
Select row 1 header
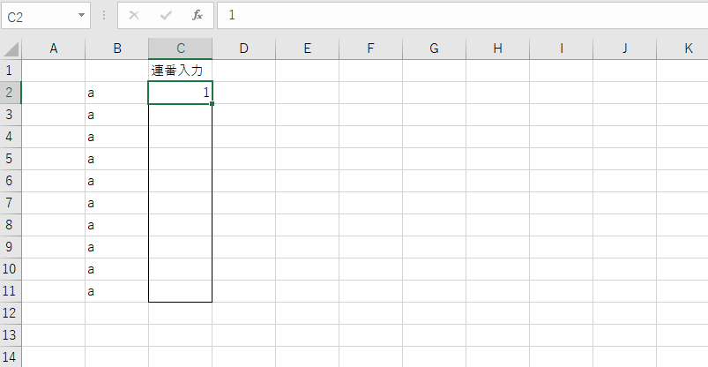pos(11,71)
